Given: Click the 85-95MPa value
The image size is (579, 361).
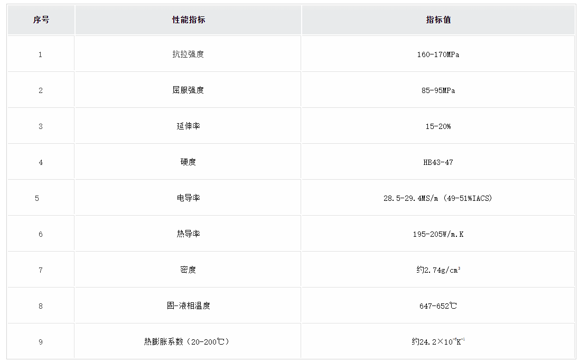Looking at the screenshot, I should pos(438,90).
